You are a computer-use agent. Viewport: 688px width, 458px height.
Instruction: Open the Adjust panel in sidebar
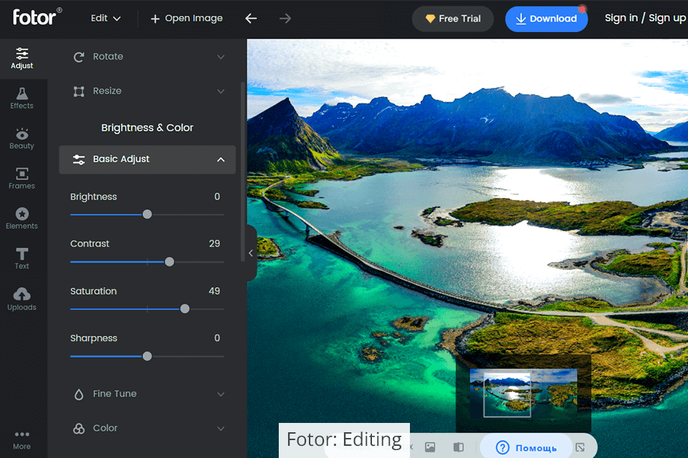point(22,58)
